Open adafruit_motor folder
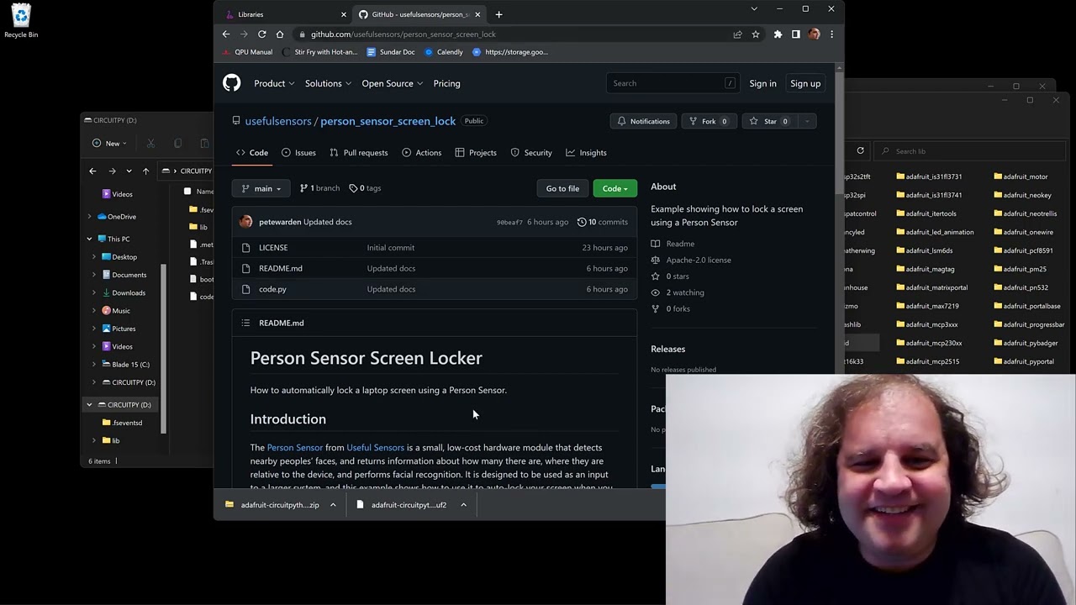 (1021, 176)
